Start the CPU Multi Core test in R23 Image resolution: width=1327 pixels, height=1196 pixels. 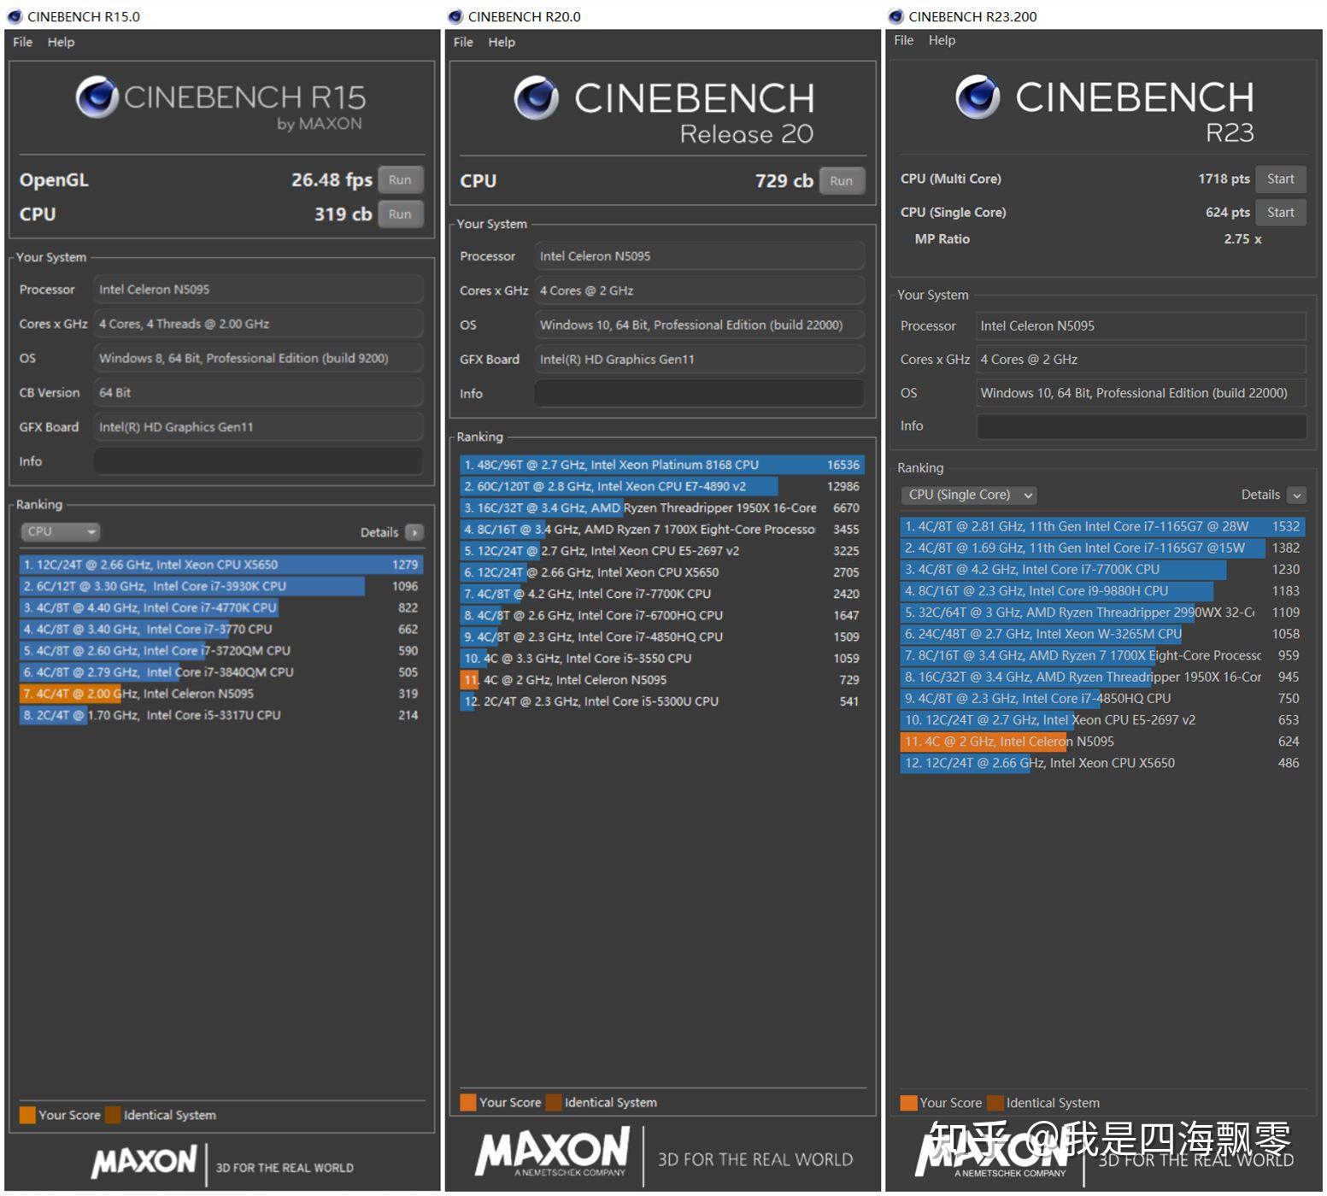(1281, 179)
